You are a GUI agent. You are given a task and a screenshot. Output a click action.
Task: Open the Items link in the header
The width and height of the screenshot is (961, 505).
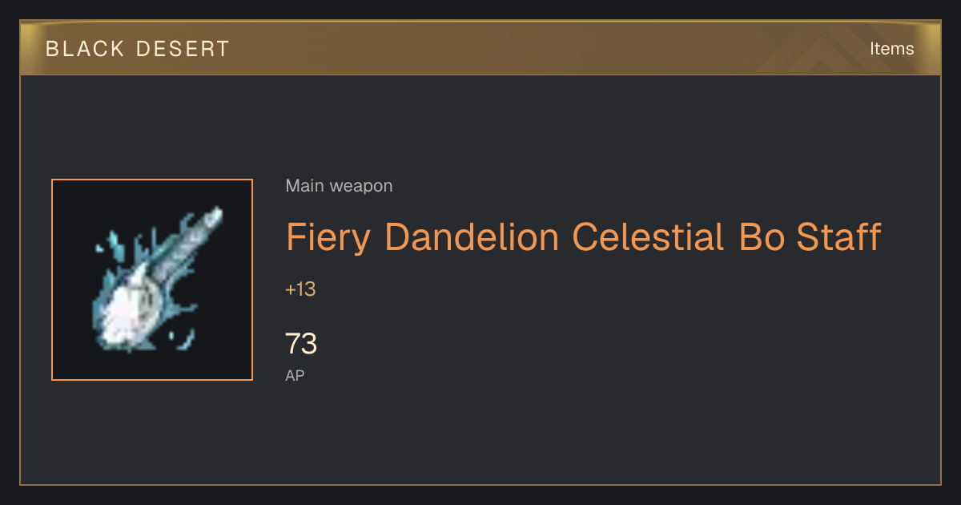click(x=891, y=49)
